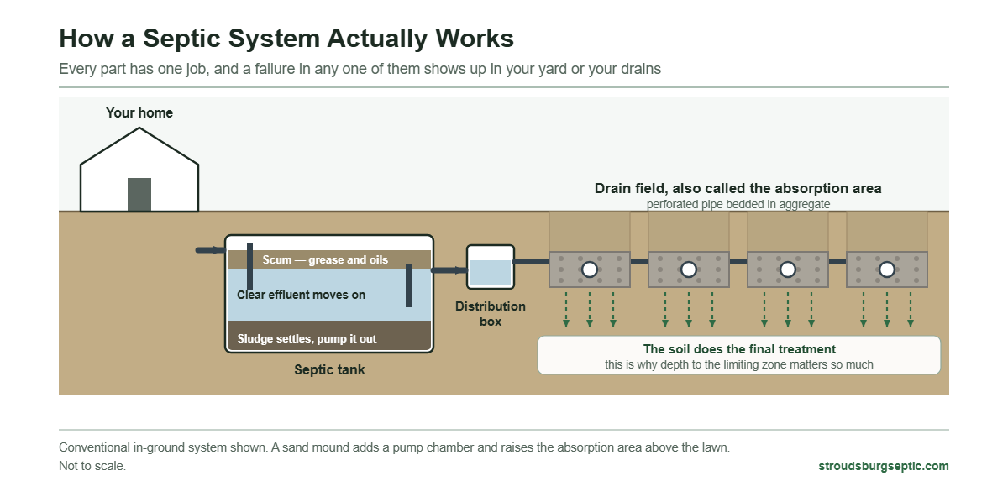Click the subtitle starting 'Every part has one job'
This screenshot has height=497, width=1008.
[360, 69]
